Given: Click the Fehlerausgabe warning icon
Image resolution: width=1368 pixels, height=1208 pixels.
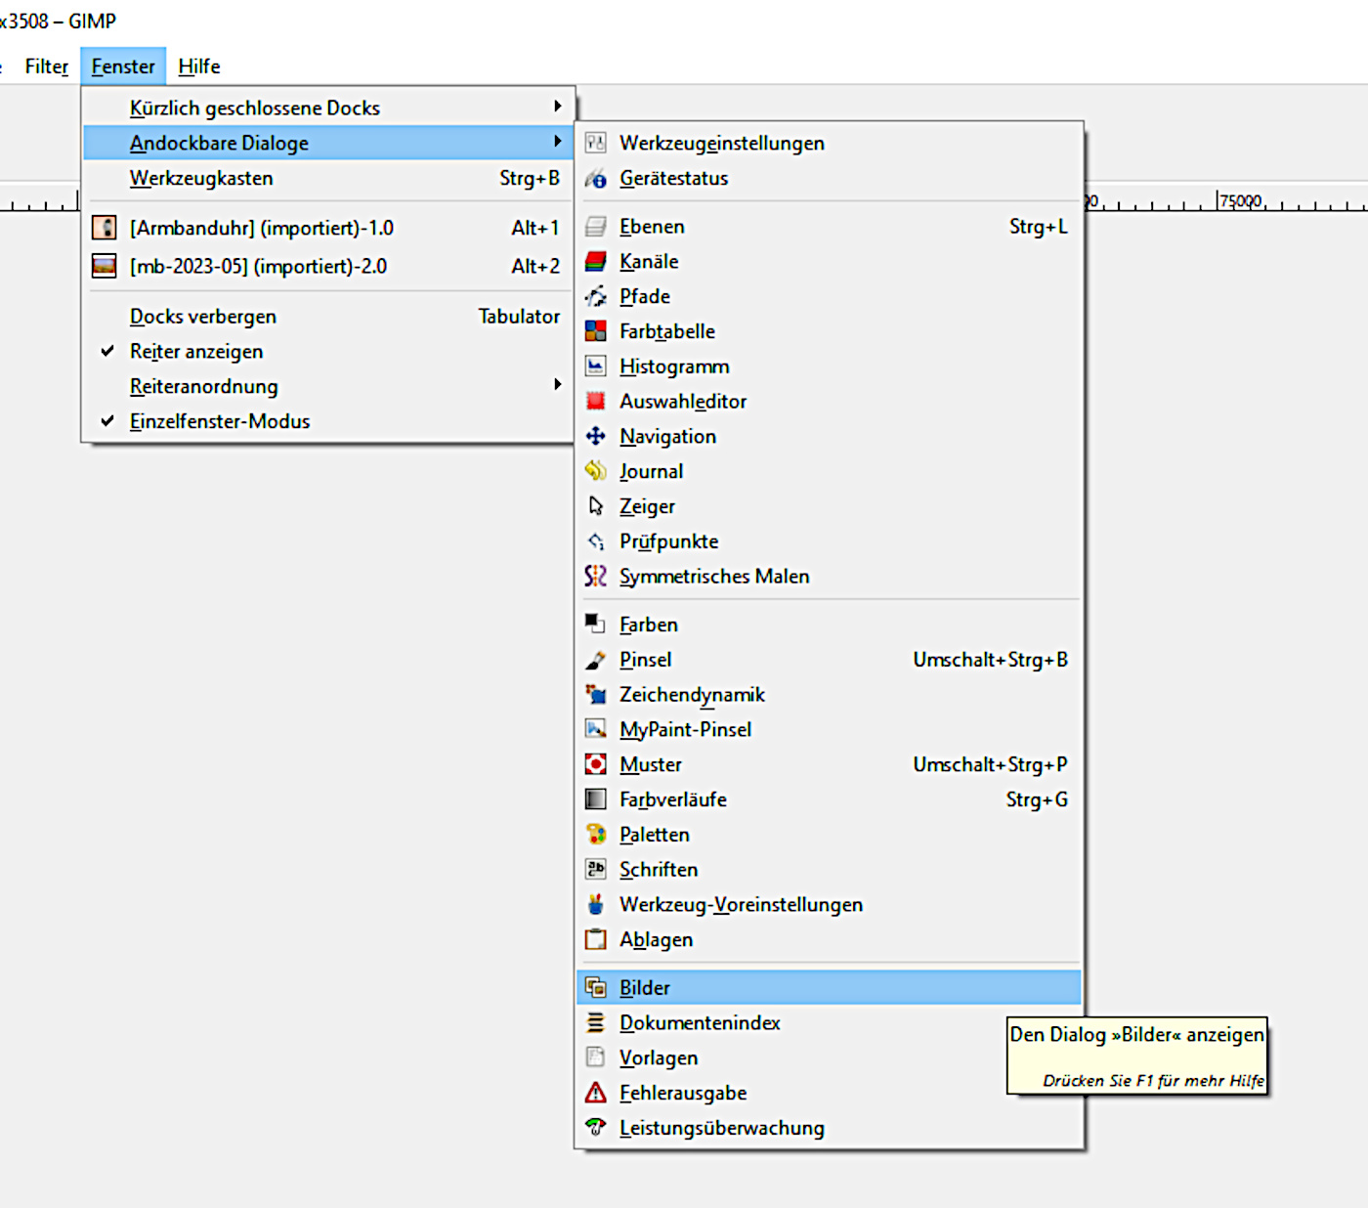Looking at the screenshot, I should click(595, 1093).
